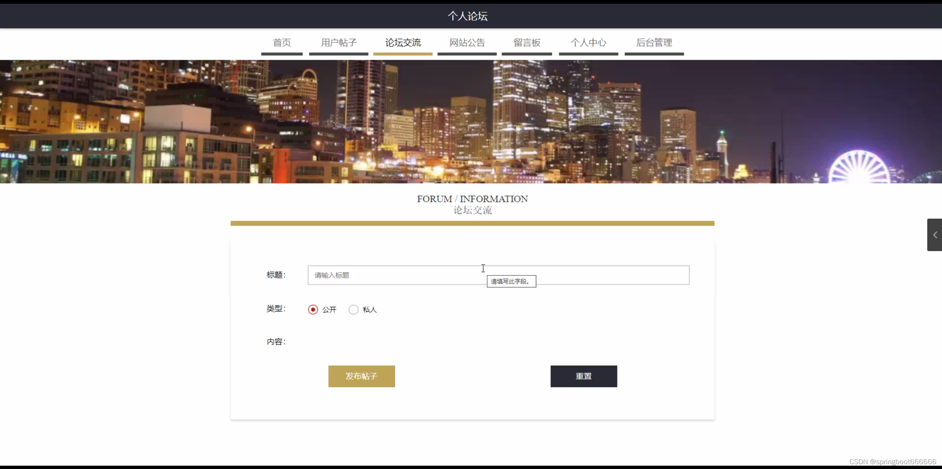The height and width of the screenshot is (469, 942).
Task: Expand the side panel chevron arrow
Action: coord(935,235)
